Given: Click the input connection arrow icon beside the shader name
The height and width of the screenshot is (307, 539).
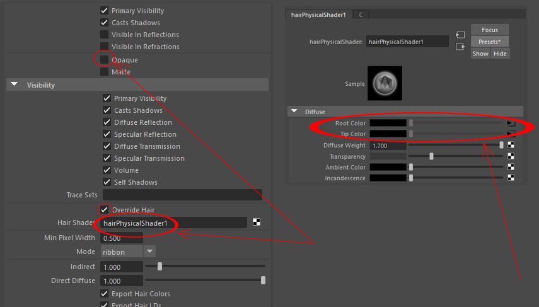Looking at the screenshot, I should (x=460, y=34).
